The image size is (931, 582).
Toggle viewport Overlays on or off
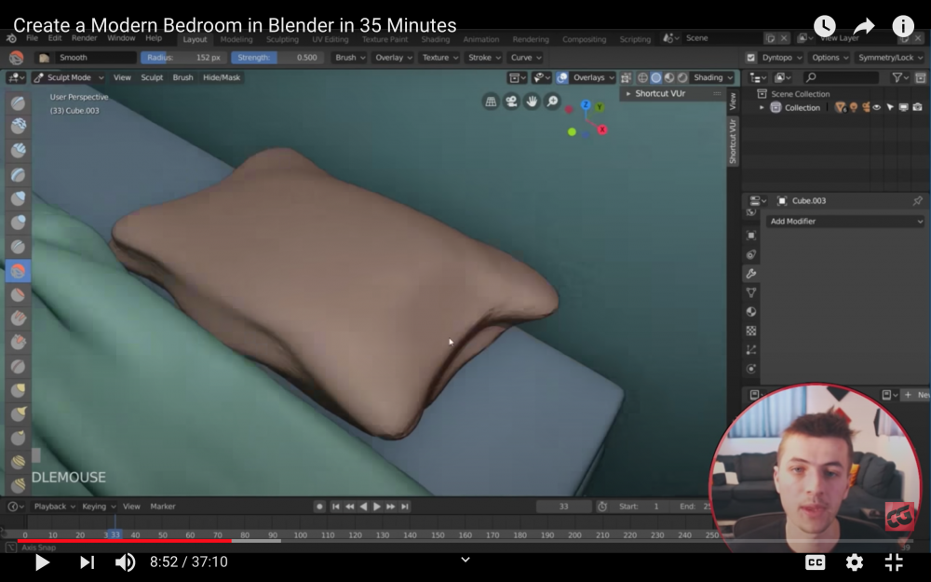[562, 78]
